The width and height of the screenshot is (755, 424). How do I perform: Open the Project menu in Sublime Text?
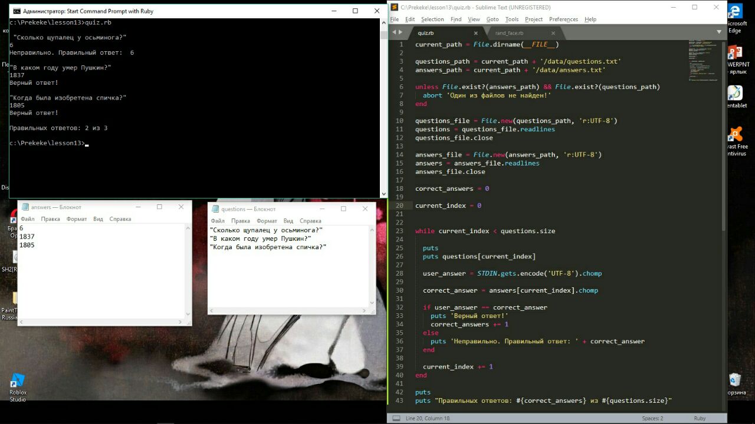point(534,19)
